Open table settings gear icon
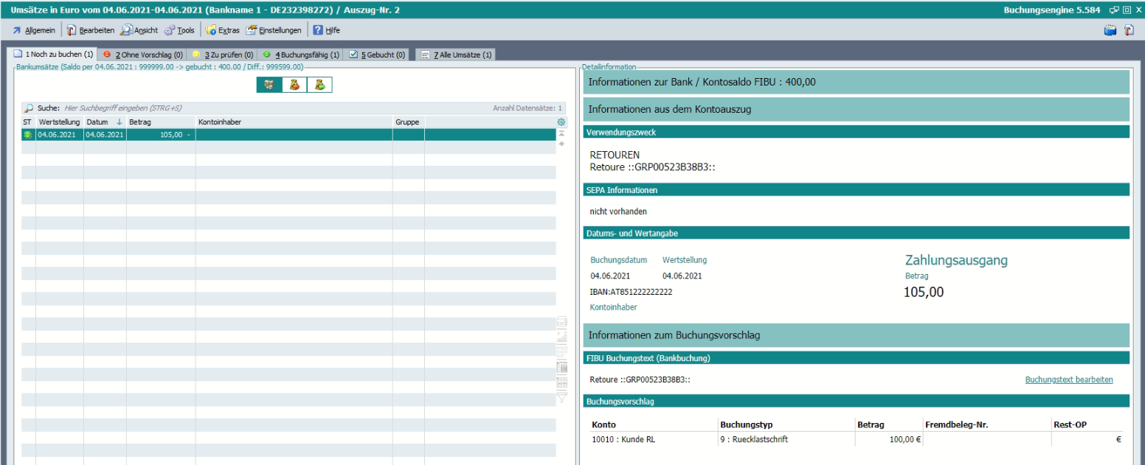This screenshot has width=1145, height=465. pyautogui.click(x=561, y=122)
